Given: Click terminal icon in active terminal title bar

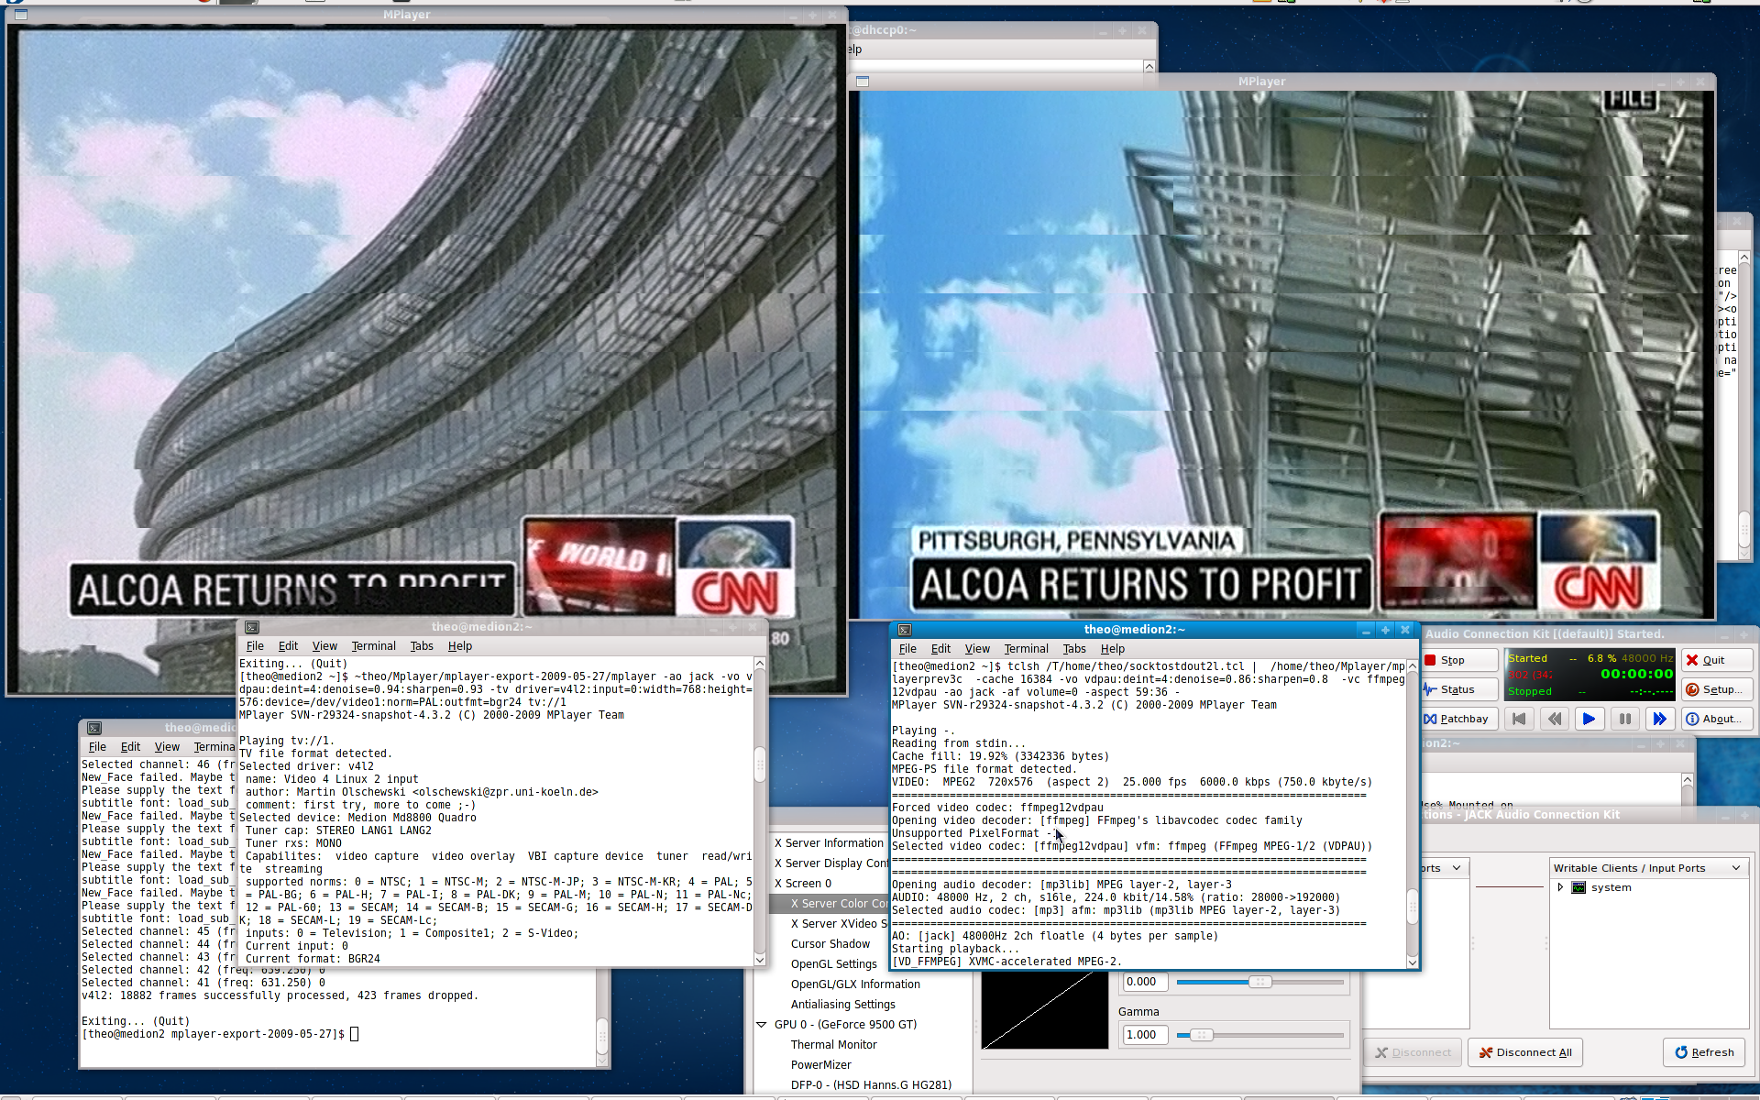Looking at the screenshot, I should [904, 630].
